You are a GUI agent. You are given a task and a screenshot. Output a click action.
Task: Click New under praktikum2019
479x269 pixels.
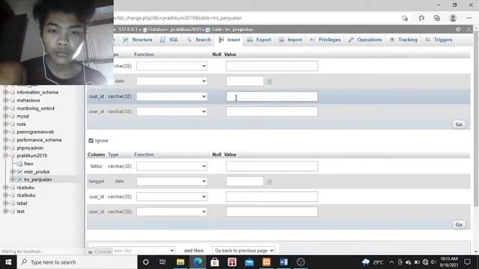click(x=28, y=164)
